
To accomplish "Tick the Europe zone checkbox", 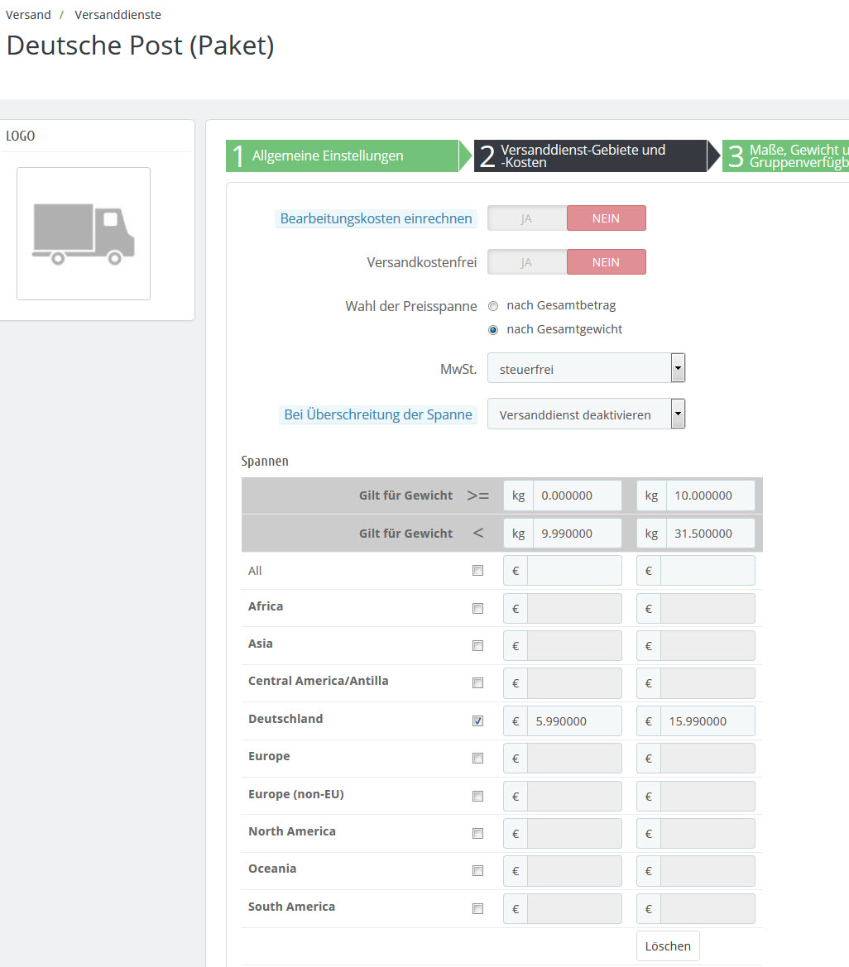I will click(477, 758).
